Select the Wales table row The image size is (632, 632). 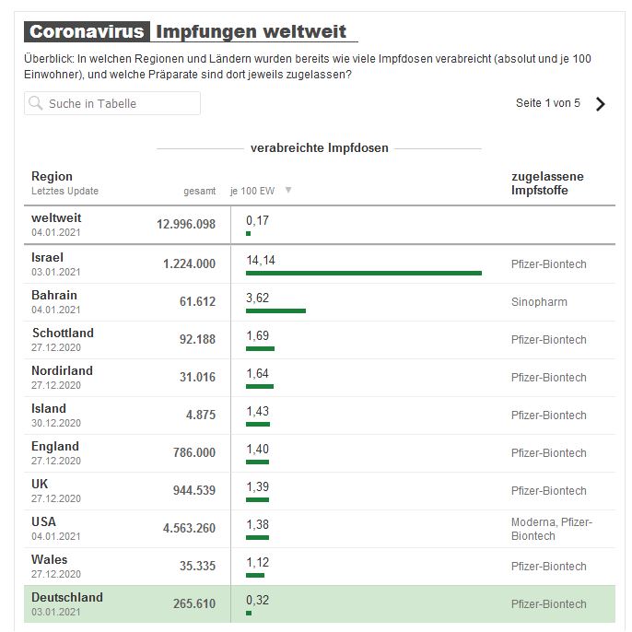coord(319,566)
